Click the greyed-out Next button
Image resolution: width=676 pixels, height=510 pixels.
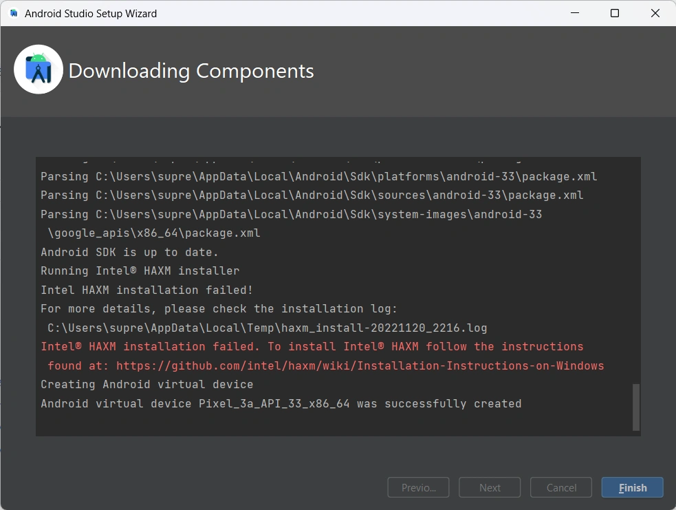490,487
